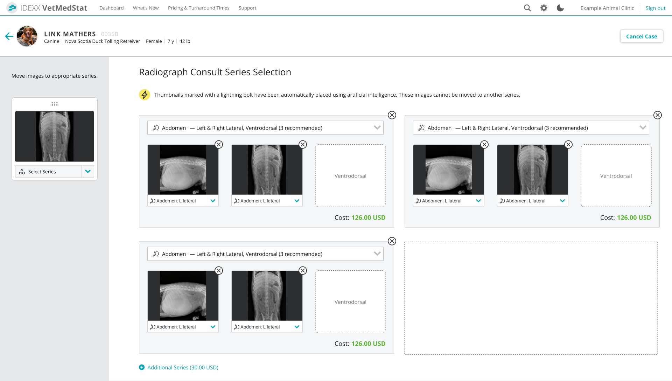
Task: Open view dropdown under bottom series first image
Action: [212, 327]
